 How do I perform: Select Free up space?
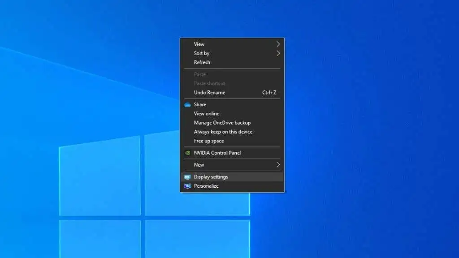pyautogui.click(x=232, y=141)
